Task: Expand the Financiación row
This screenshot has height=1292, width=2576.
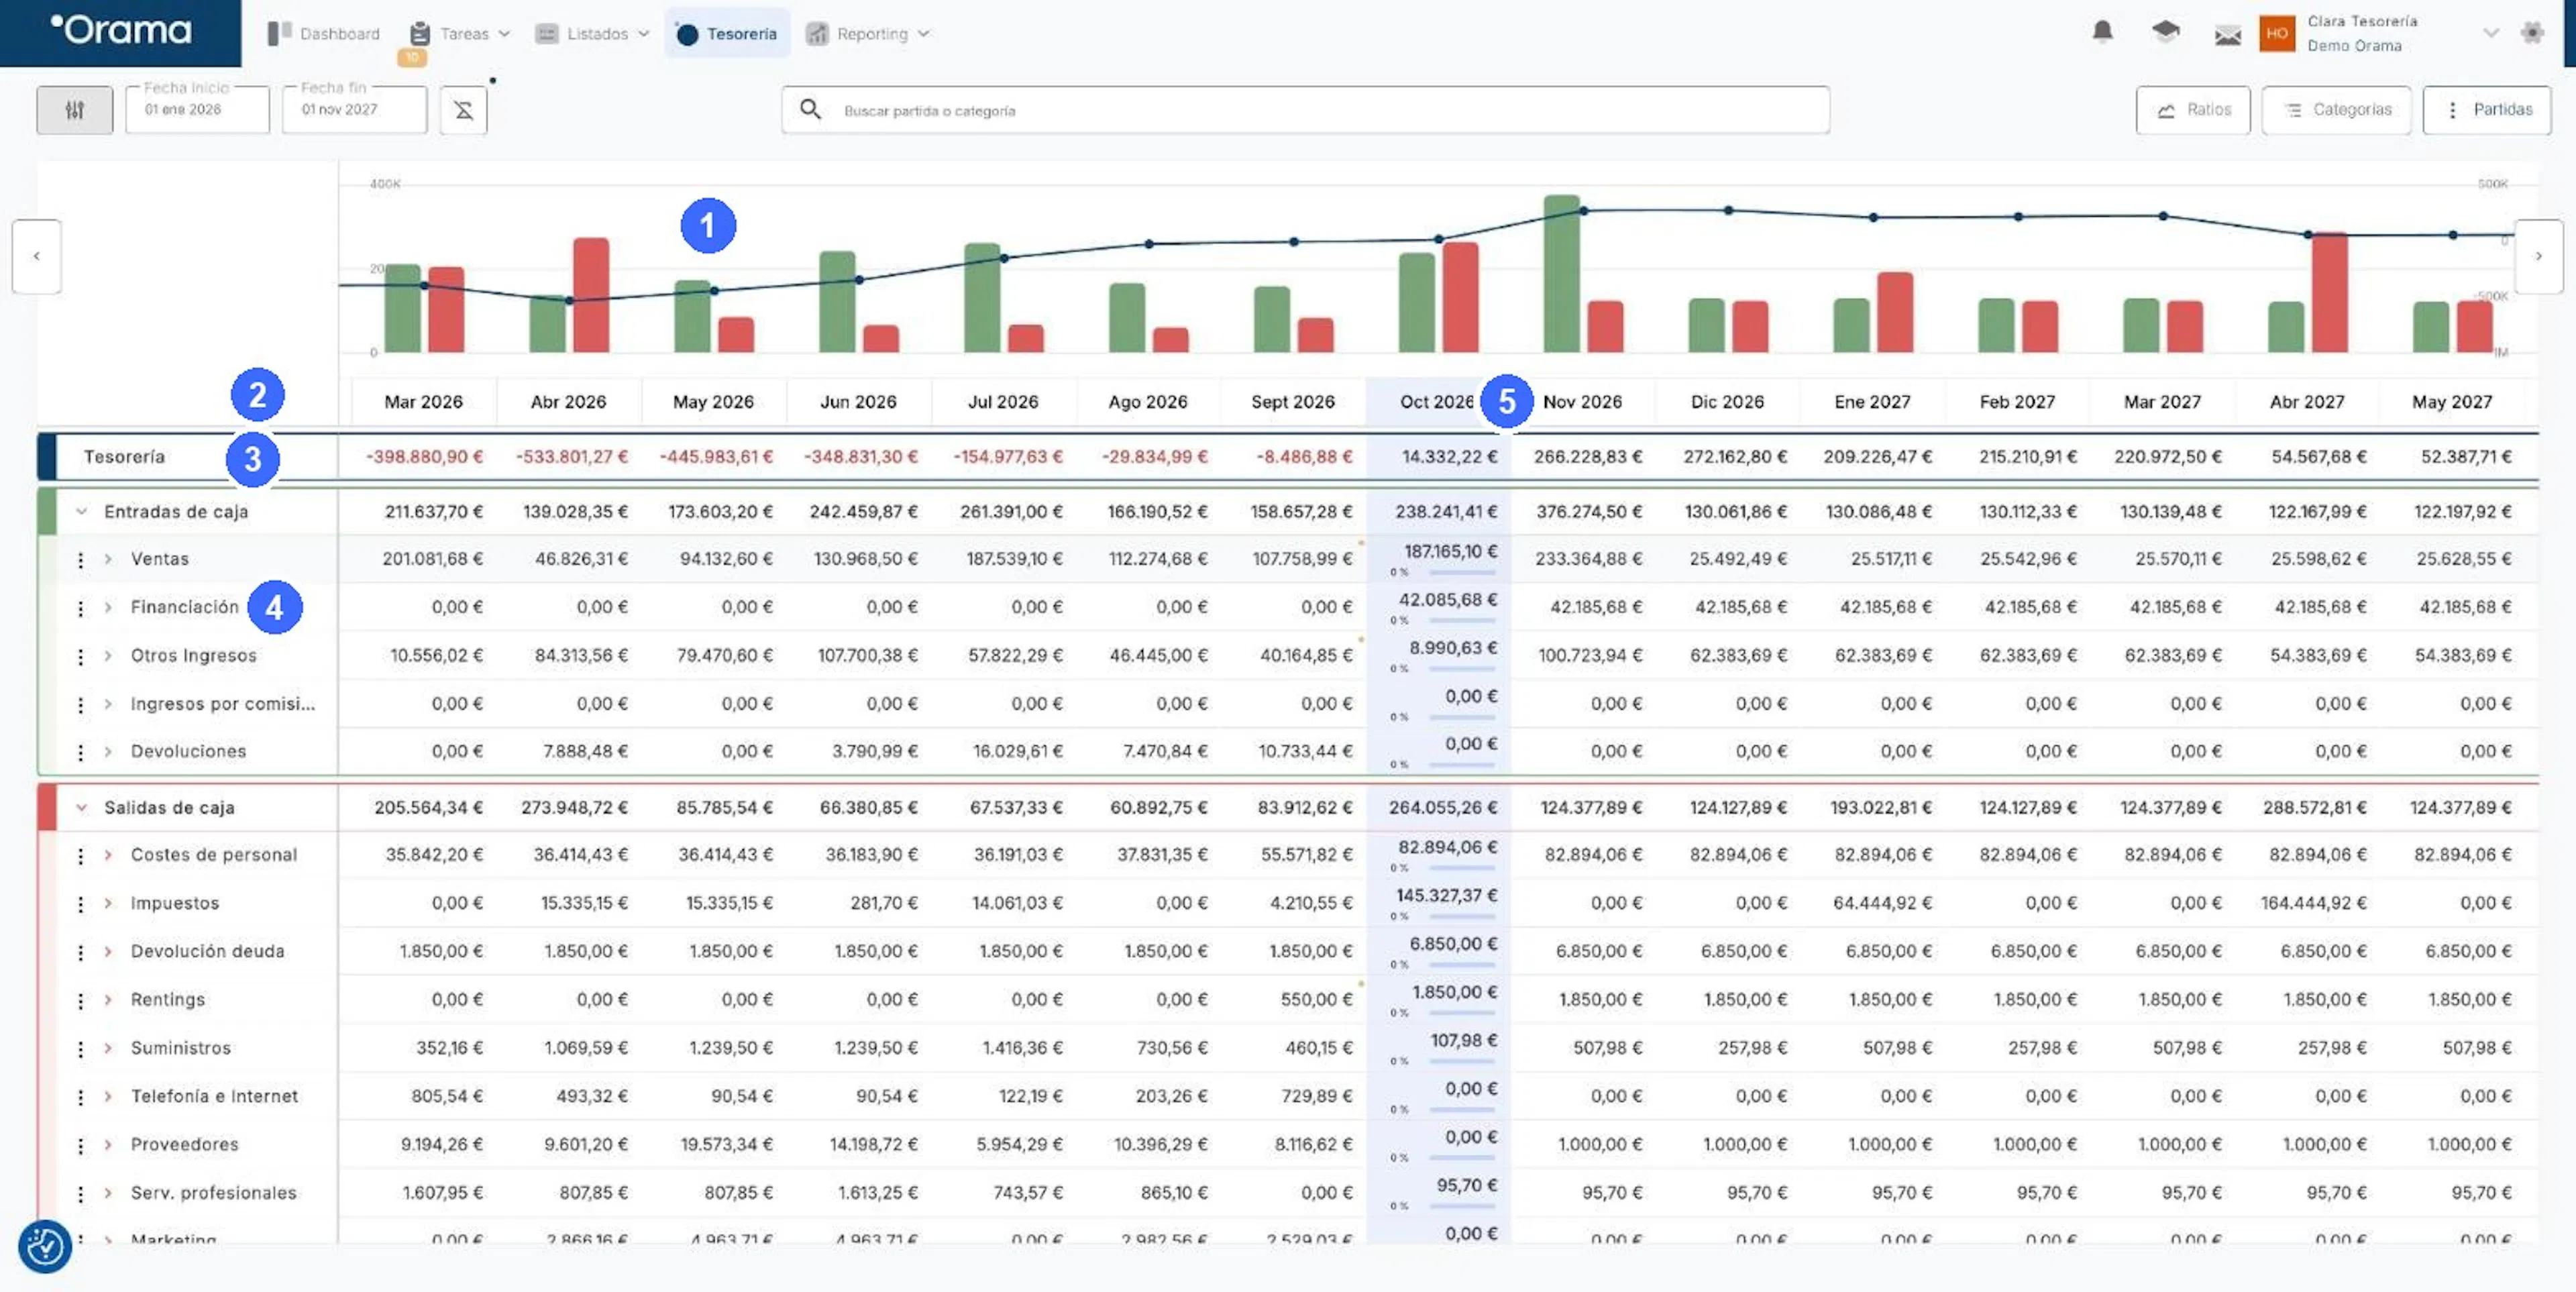Action: pyautogui.click(x=108, y=608)
